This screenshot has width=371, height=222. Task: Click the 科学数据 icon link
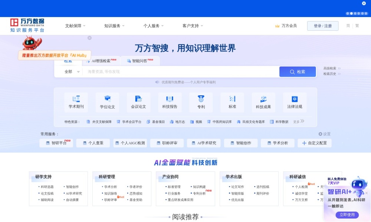pos(279,122)
